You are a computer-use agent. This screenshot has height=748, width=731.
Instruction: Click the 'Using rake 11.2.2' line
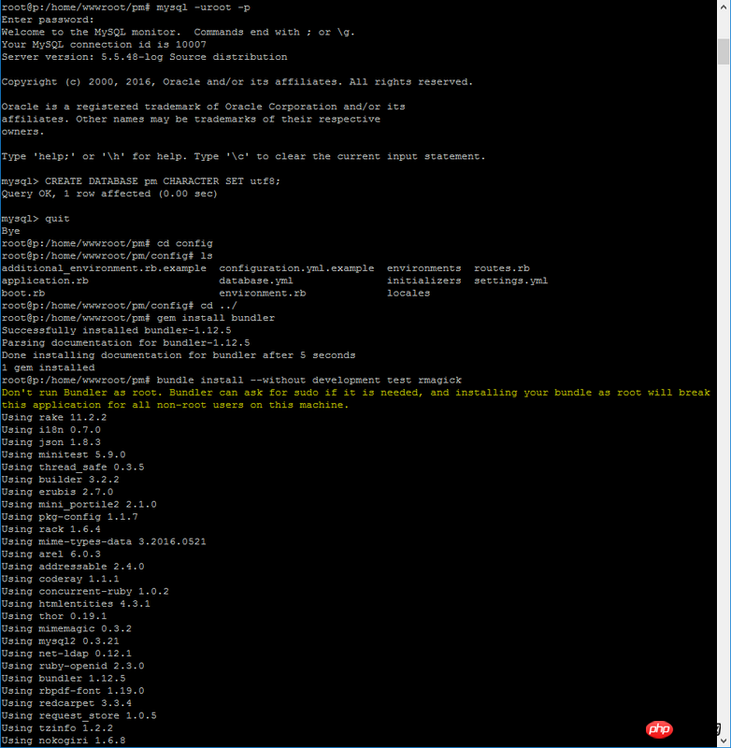point(54,417)
